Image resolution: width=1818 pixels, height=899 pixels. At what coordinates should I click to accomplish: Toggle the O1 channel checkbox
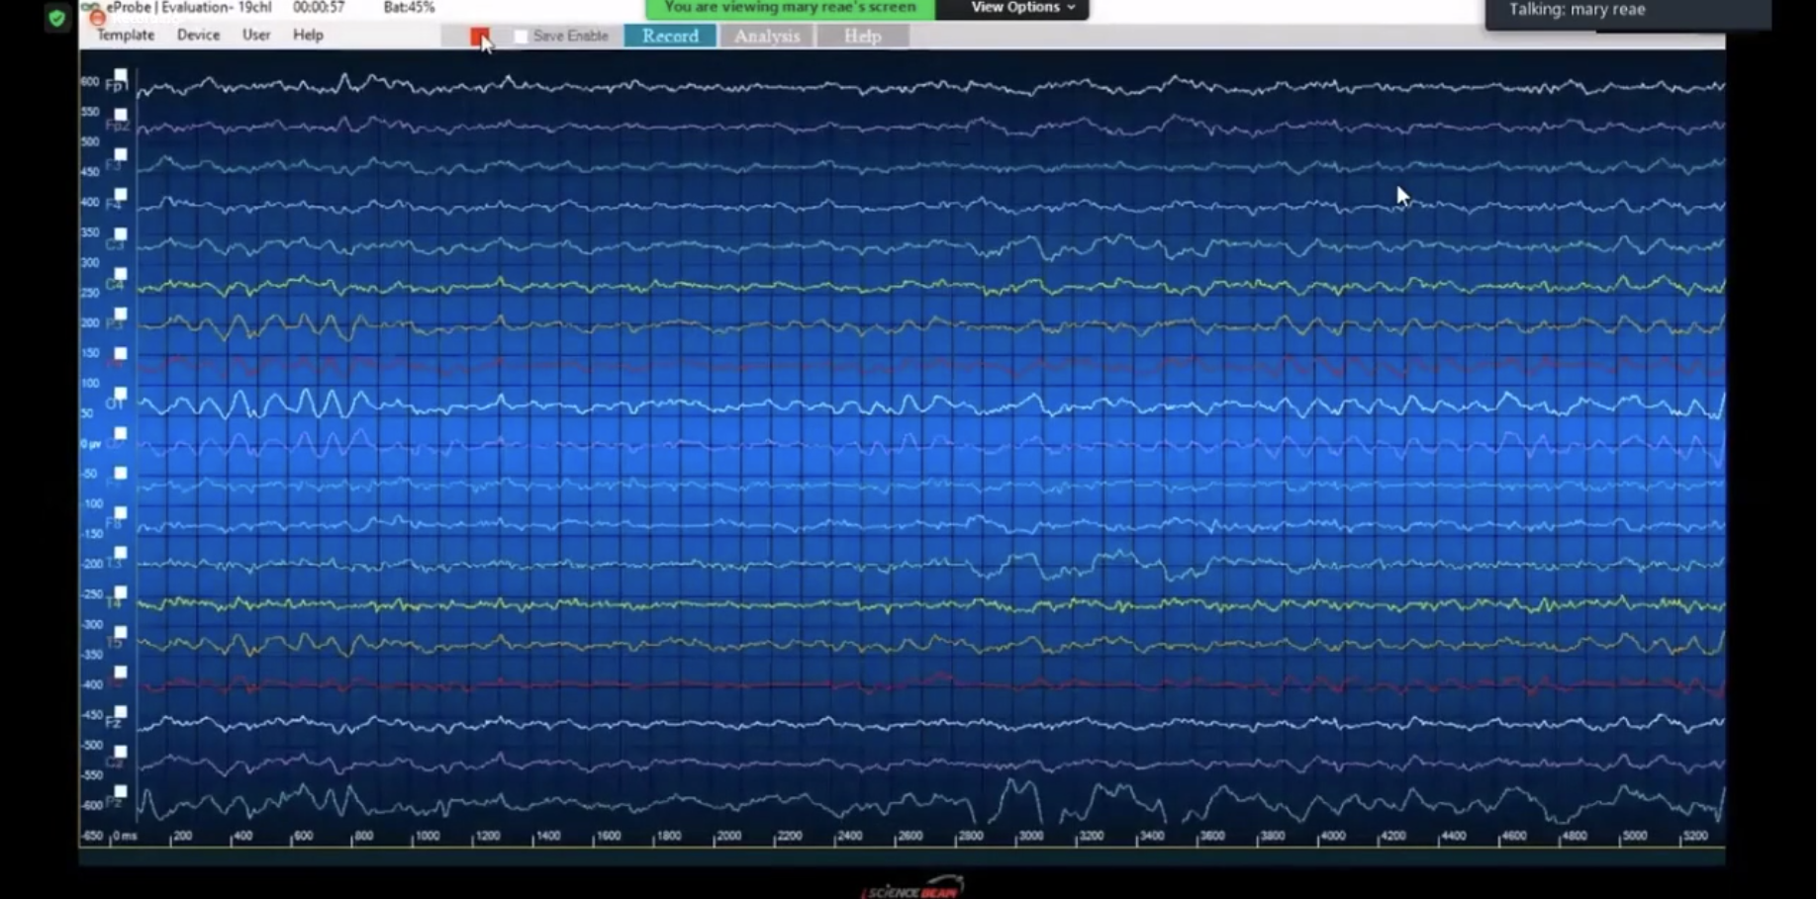121,394
